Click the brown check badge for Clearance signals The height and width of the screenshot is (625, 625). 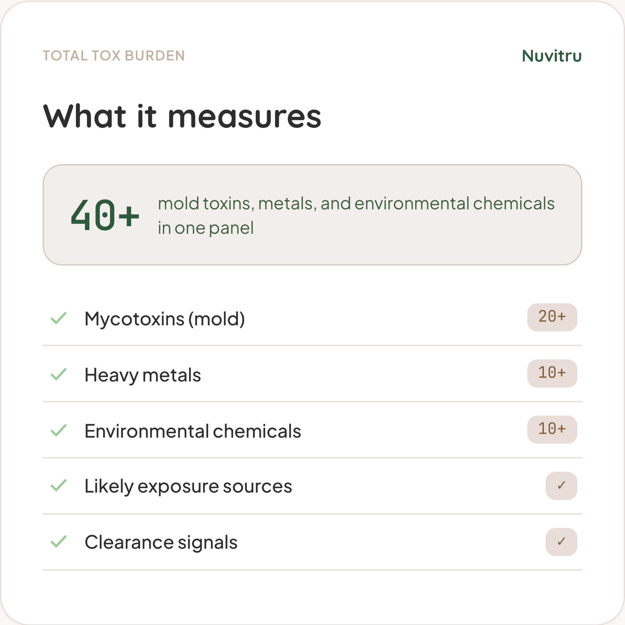(x=561, y=542)
